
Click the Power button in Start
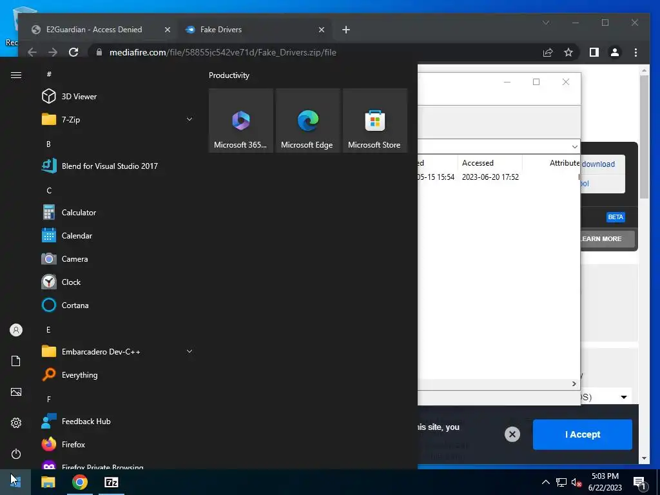click(x=16, y=454)
